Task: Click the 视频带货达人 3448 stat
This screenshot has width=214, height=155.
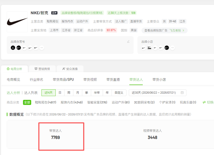Action: pyautogui.click(x=153, y=135)
